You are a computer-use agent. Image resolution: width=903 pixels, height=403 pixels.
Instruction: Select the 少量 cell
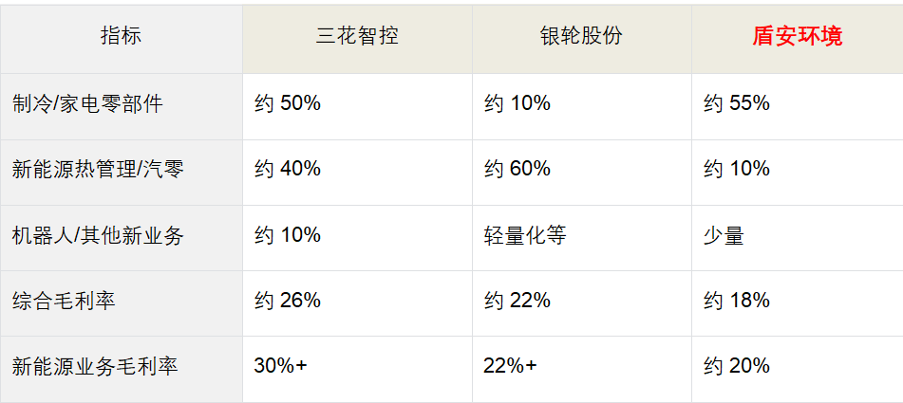pyautogui.click(x=724, y=235)
